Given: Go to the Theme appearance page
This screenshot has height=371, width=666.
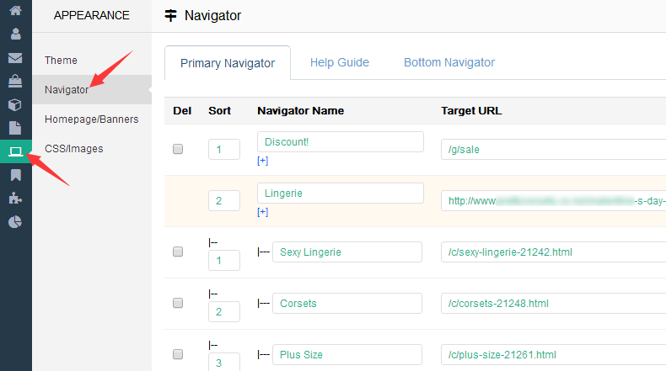Looking at the screenshot, I should pos(61,61).
